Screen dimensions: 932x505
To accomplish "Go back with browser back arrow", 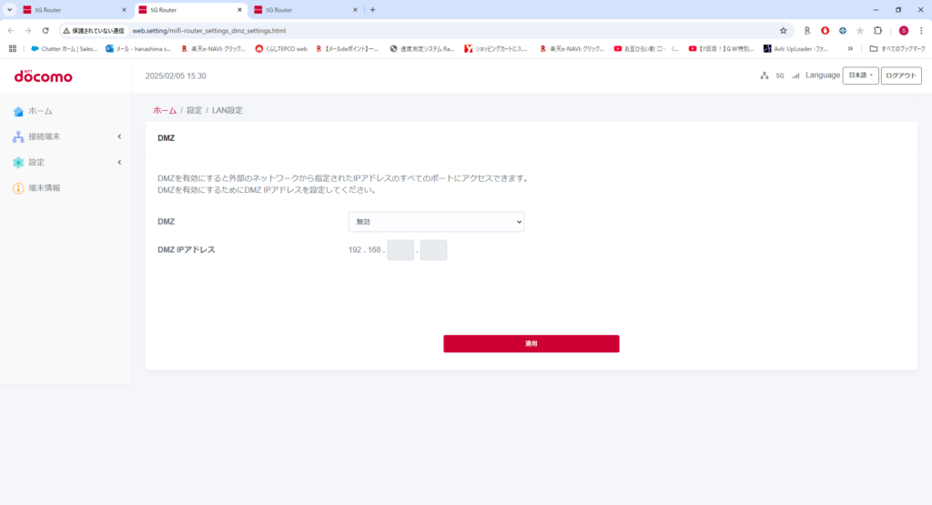I will click(x=11, y=30).
